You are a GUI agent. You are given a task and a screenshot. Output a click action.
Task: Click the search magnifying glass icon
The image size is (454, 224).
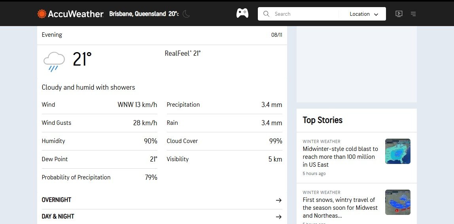(267, 14)
